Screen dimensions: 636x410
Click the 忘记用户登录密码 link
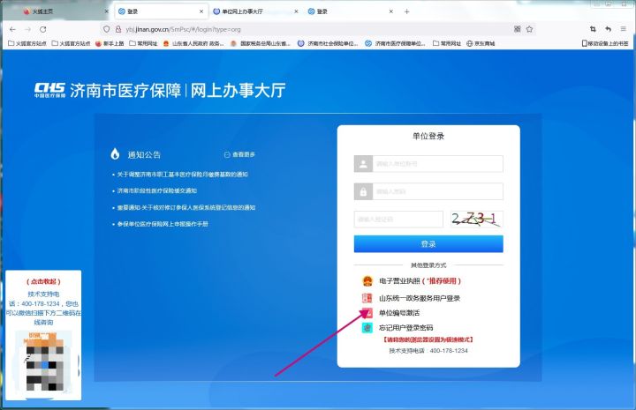click(x=405, y=327)
